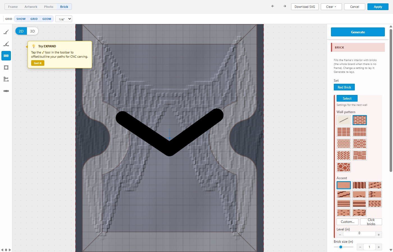Choose the plain diagonal line wall pattern
Viewport: 393px width, 252px height.
coord(344,120)
